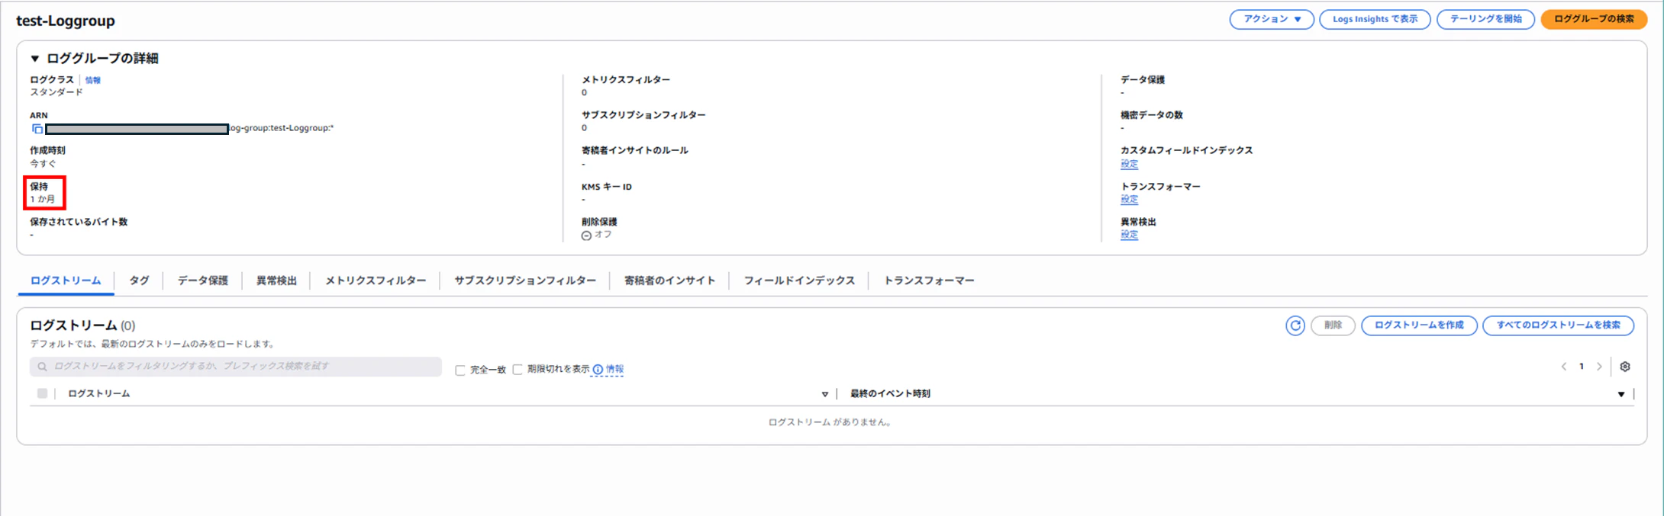Viewport: 1664px width, 516px height.
Task: Click the search magnifier icon in filter box
Action: 42,367
